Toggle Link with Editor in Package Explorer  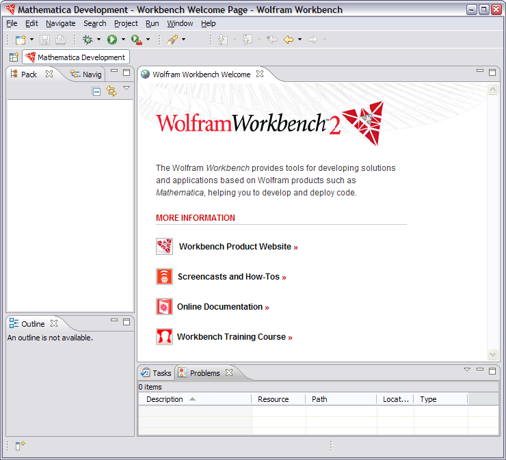tap(111, 91)
